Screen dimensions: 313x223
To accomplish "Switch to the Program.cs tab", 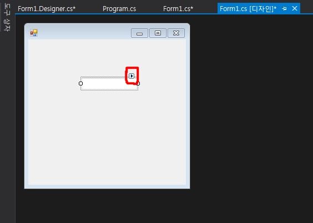I will [x=119, y=9].
